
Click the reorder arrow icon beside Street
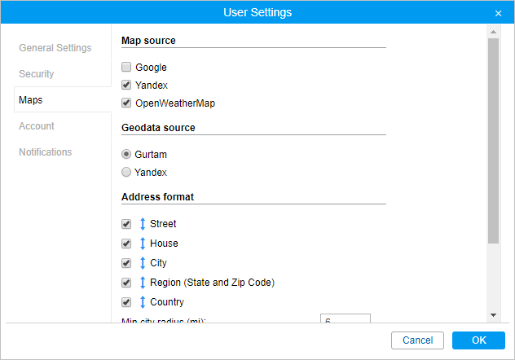143,224
